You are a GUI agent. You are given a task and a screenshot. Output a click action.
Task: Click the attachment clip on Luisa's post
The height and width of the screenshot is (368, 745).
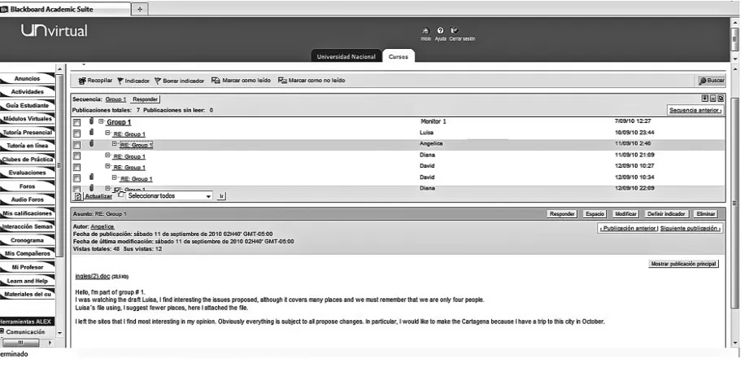point(92,132)
